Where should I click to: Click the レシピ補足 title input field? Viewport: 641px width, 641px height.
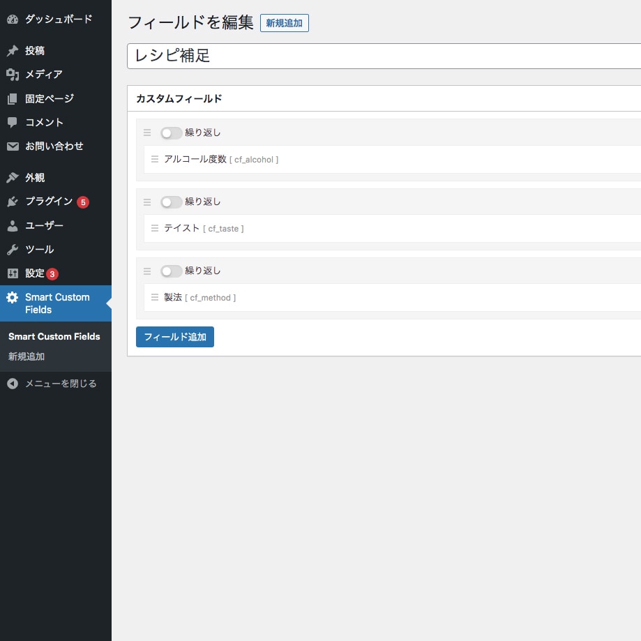tap(384, 56)
